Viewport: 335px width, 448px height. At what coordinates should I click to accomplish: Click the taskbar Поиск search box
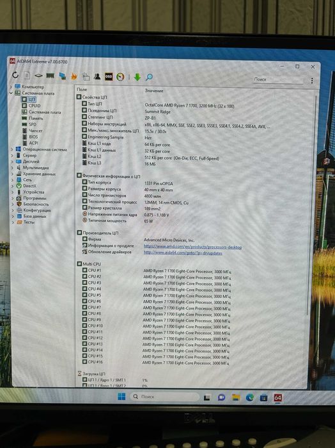coord(164,397)
